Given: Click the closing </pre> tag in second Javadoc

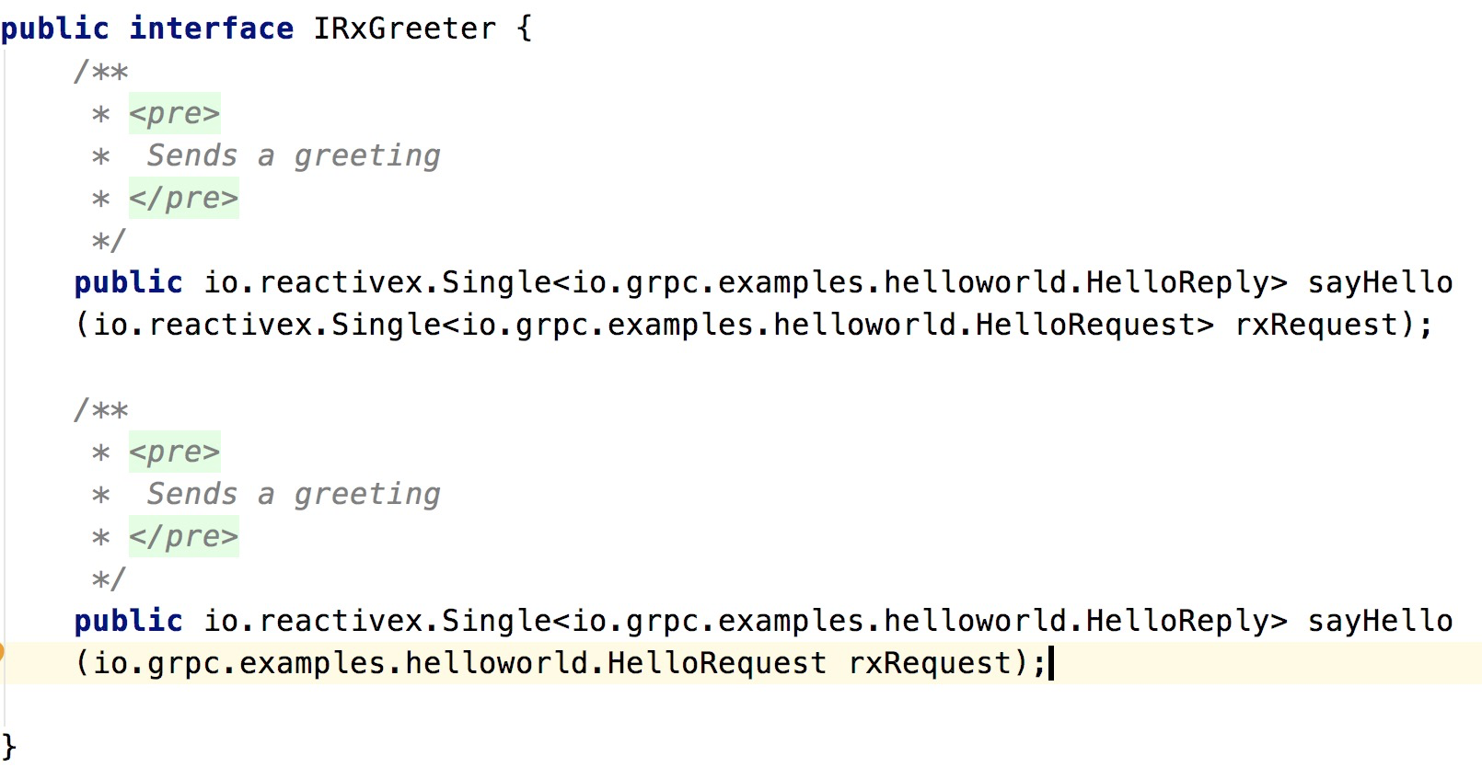Looking at the screenshot, I should click(x=183, y=536).
